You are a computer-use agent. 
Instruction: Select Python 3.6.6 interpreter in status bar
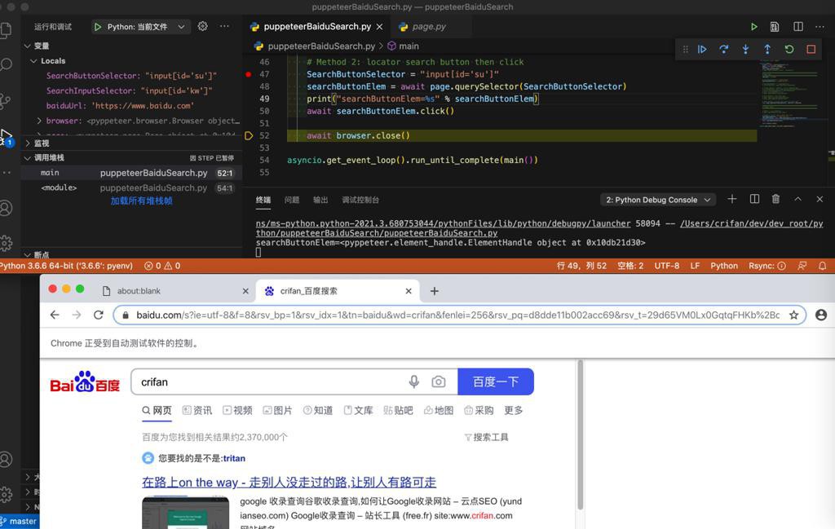(65, 266)
